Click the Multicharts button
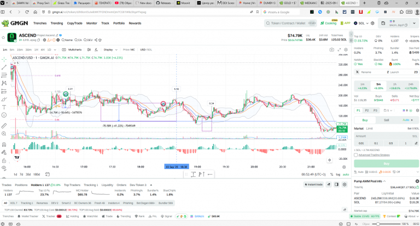The width and height of the screenshot is (420, 226). pos(72,50)
